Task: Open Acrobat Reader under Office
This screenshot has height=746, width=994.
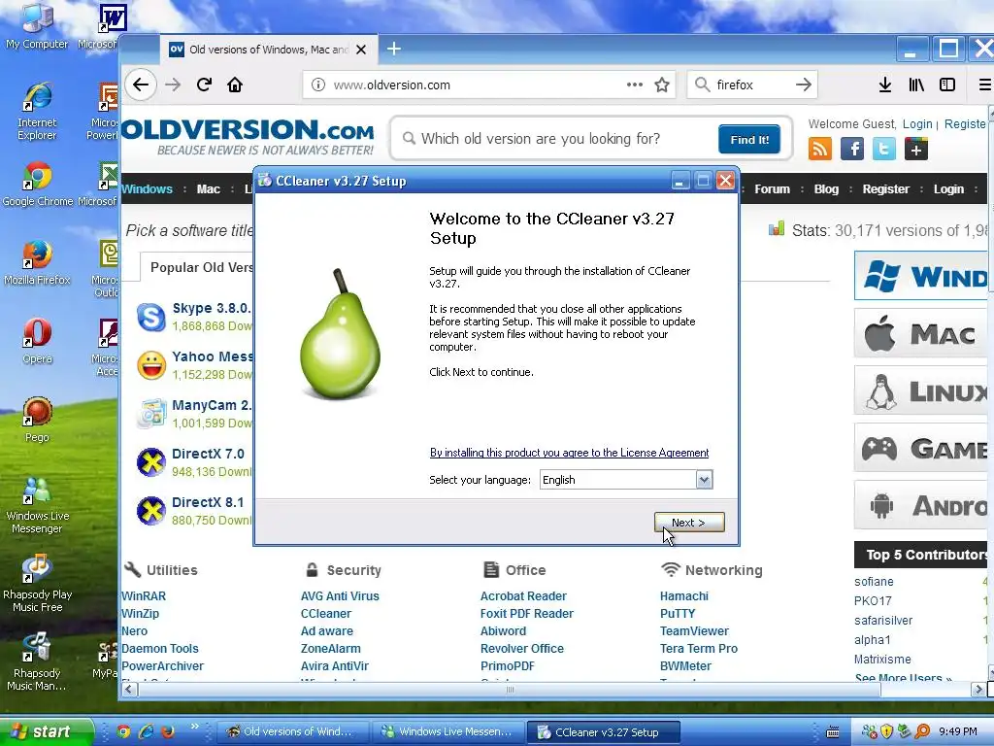Action: tap(523, 596)
